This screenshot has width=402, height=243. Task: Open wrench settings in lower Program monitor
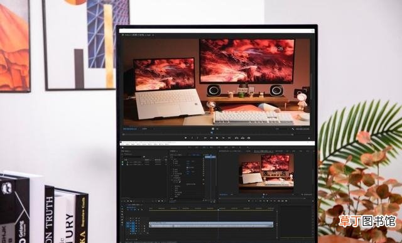pyautogui.click(x=302, y=195)
